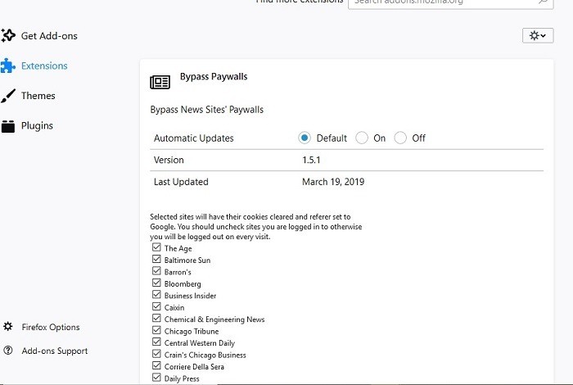Image resolution: width=573 pixels, height=385 pixels.
Task: Uncheck Baltimore Sun checkbox
Action: 156,259
